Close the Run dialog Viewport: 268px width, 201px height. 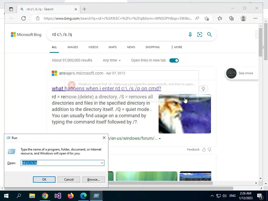click(104, 138)
